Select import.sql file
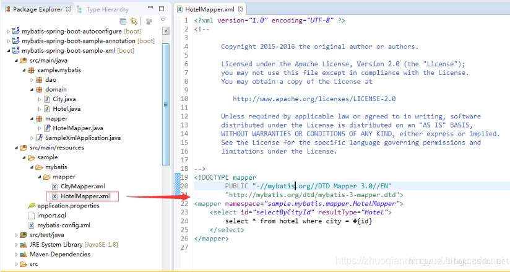The width and height of the screenshot is (510, 272). click(x=51, y=216)
